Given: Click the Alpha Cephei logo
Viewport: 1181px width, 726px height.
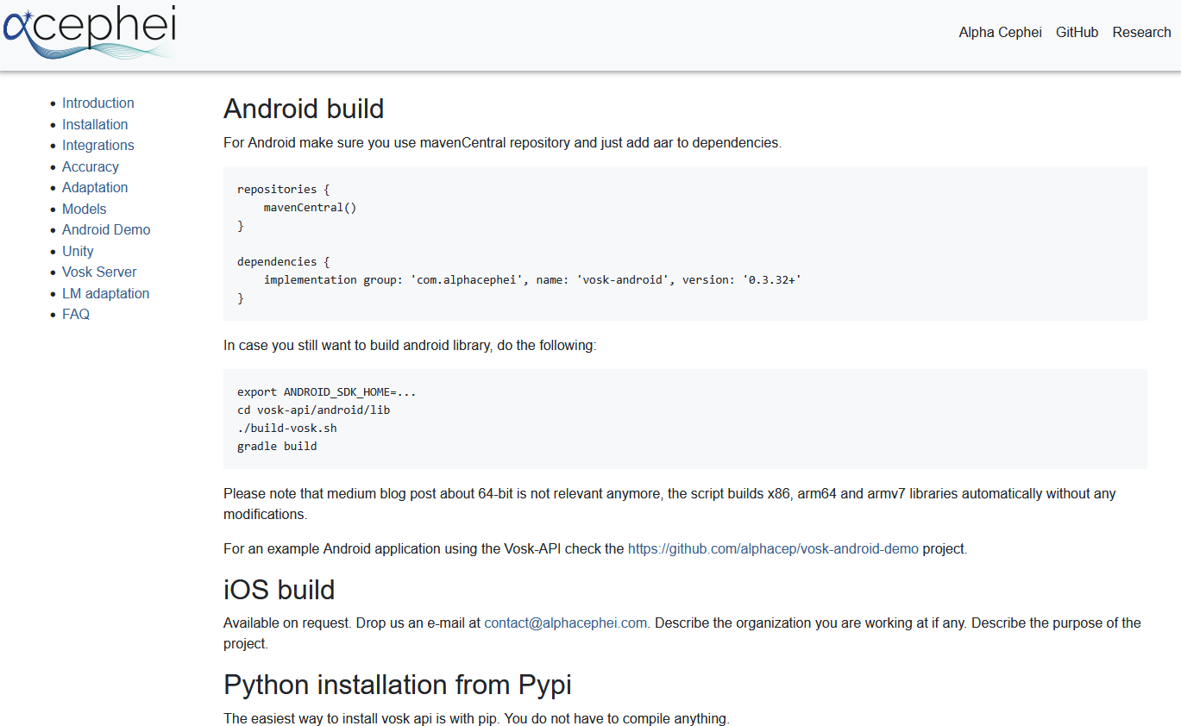Looking at the screenshot, I should pos(89,33).
